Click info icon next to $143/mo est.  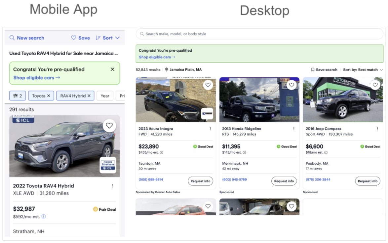[x=244, y=152]
